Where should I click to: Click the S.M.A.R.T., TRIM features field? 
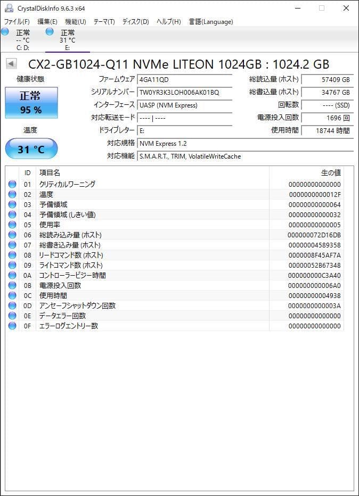click(x=246, y=156)
